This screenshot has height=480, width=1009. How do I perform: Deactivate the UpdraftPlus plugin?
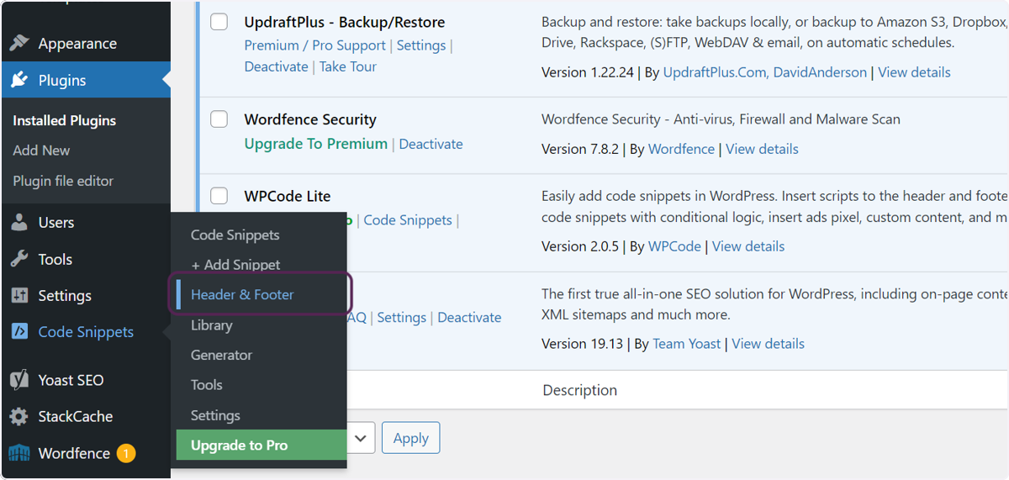(276, 66)
